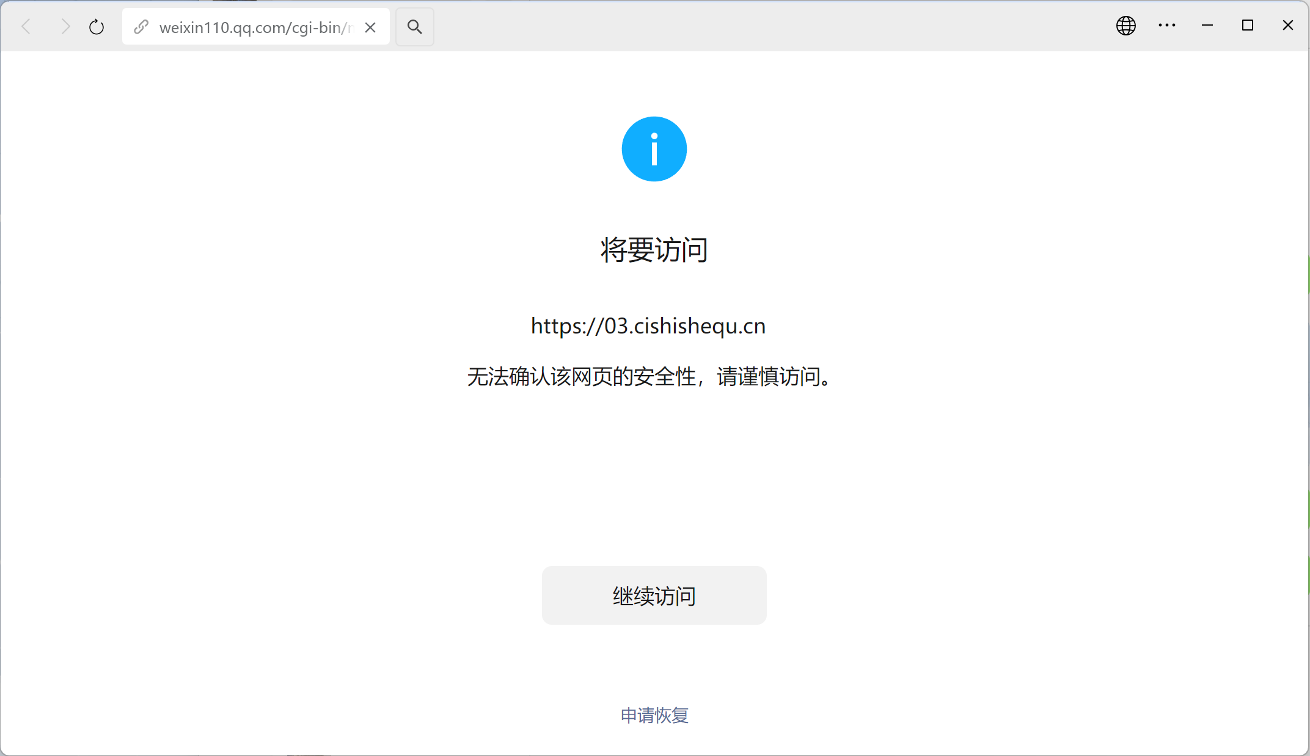Close the browser window
The width and height of the screenshot is (1310, 756).
pyautogui.click(x=1287, y=26)
